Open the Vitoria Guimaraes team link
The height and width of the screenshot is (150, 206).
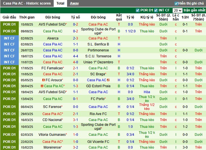tap(52, 135)
